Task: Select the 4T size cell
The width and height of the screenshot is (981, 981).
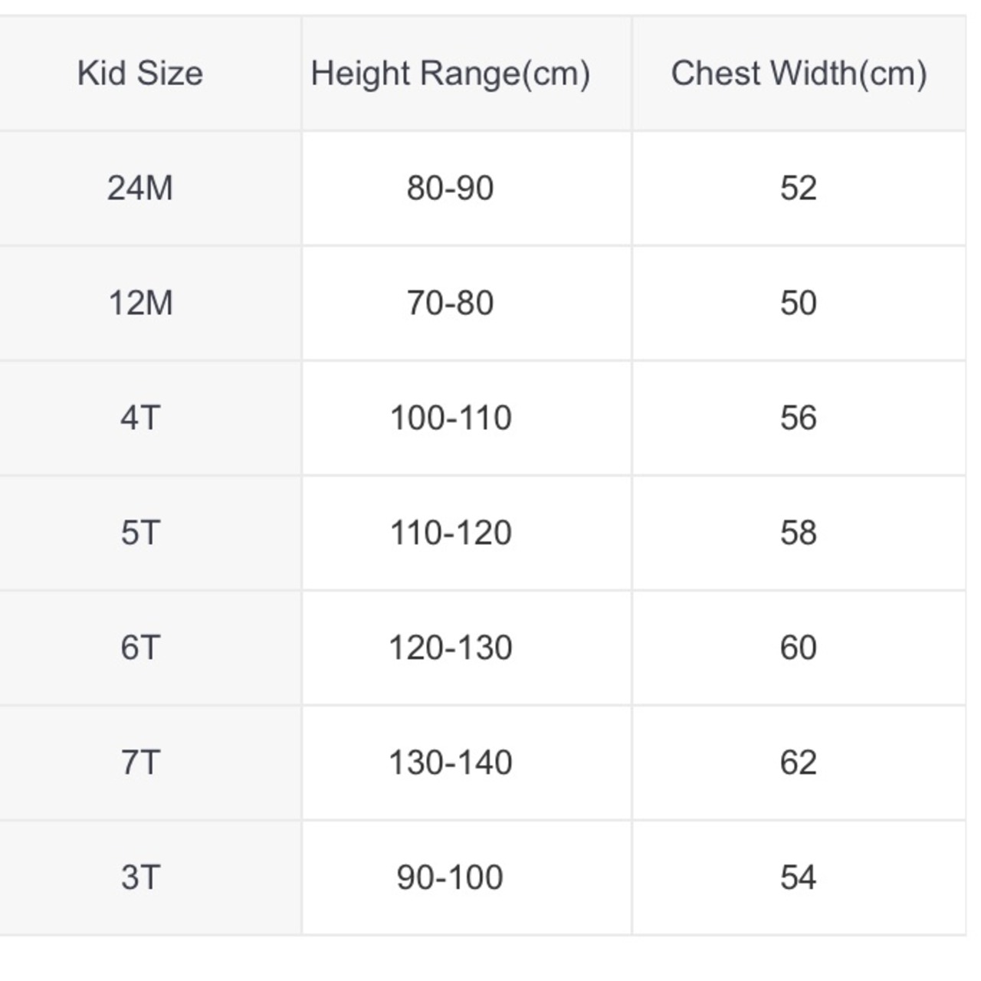Action: [x=140, y=418]
